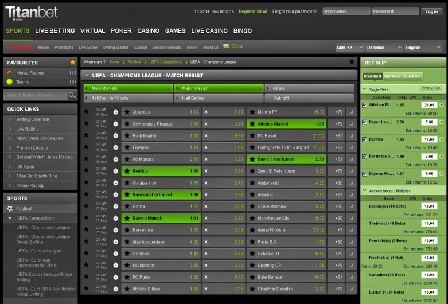The height and width of the screenshot is (304, 448).
Task: Collapse the Champions League Match Result panel
Action: click(87, 76)
